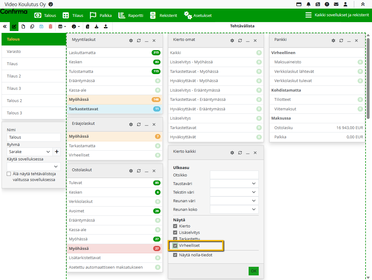372x280 pixels.
Task: Open the Reunan koko dropdown
Action: [234, 209]
